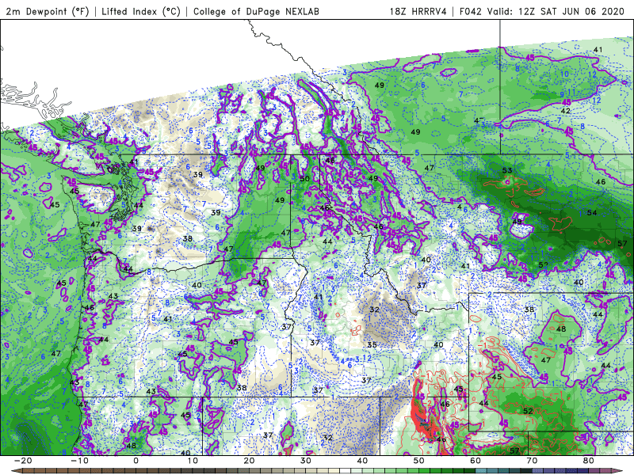Click the "F042" forecast hour label
The image size is (634, 475).
(471, 12)
